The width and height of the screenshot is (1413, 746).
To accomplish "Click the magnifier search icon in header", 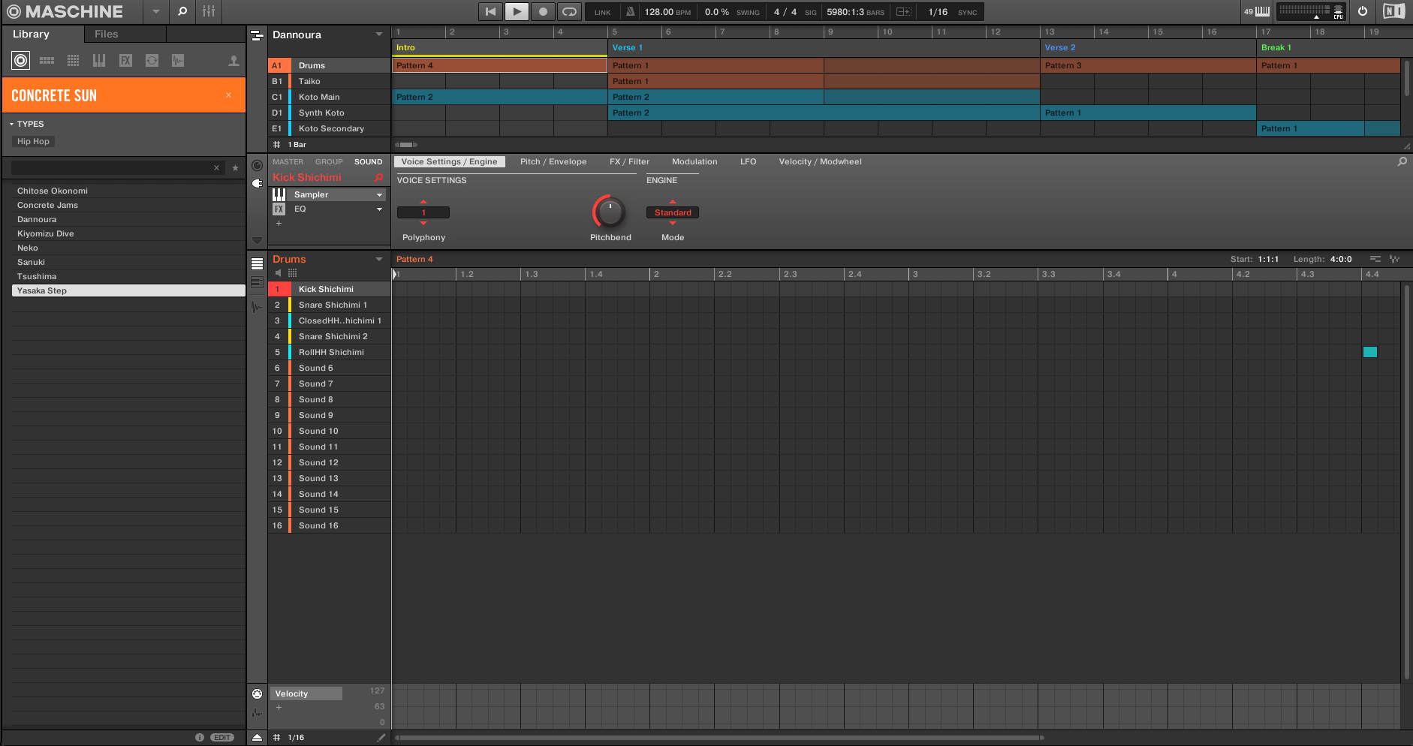I will tap(182, 11).
